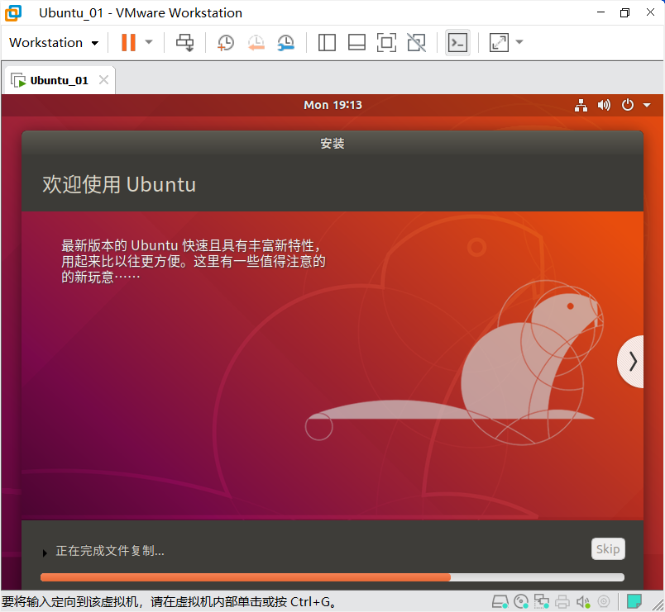
Task: Take a snapshot of the VM
Action: (225, 42)
